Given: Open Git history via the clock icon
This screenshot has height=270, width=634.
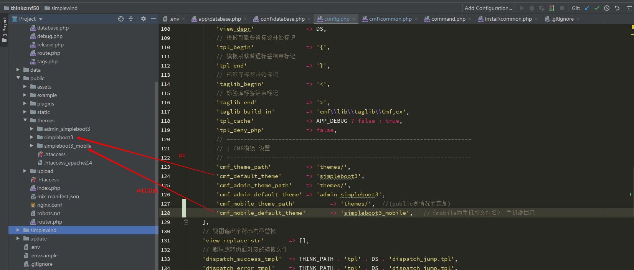Looking at the screenshot, I should pyautogui.click(x=607, y=8).
